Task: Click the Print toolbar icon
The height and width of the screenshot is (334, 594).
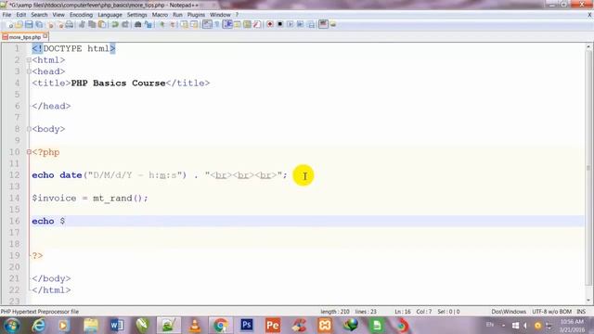Action: (70, 25)
